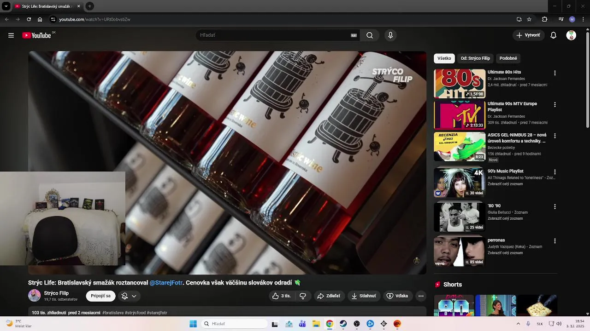
Task: Open the '80 '90 playlist thumbnail
Action: pos(460,217)
